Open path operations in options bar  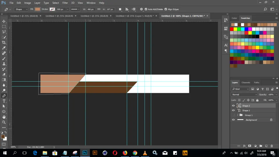120,9
